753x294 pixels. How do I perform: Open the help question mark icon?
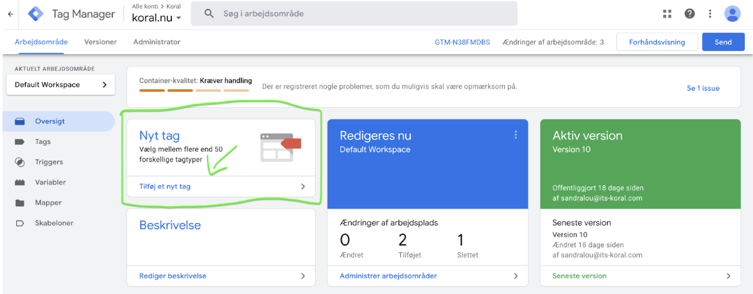tap(689, 14)
